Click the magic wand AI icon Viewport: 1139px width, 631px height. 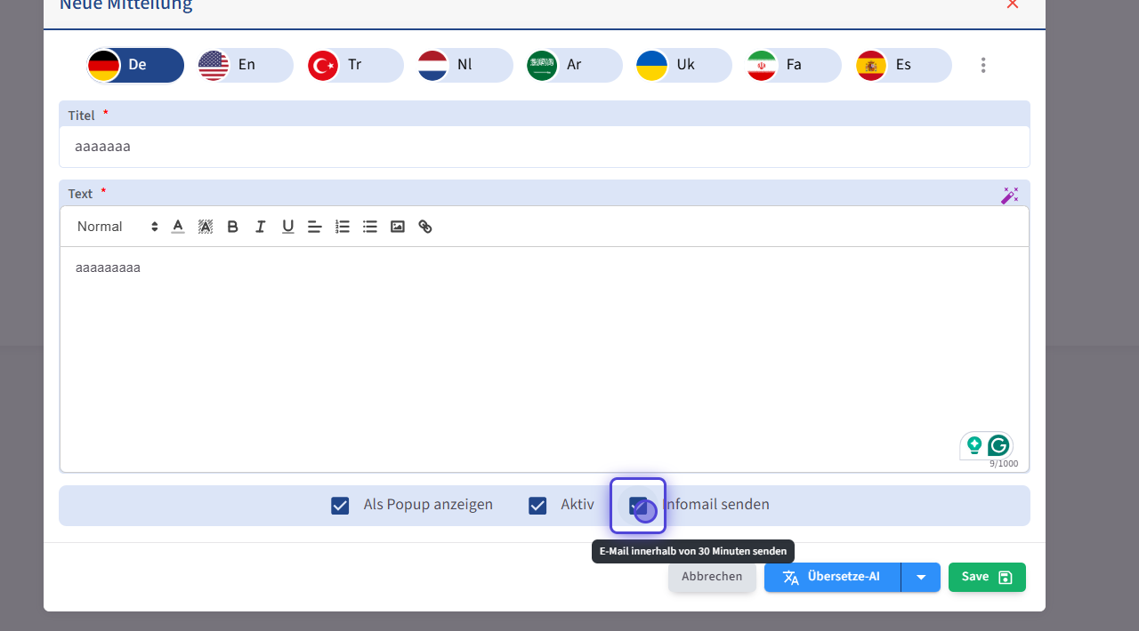click(1009, 196)
